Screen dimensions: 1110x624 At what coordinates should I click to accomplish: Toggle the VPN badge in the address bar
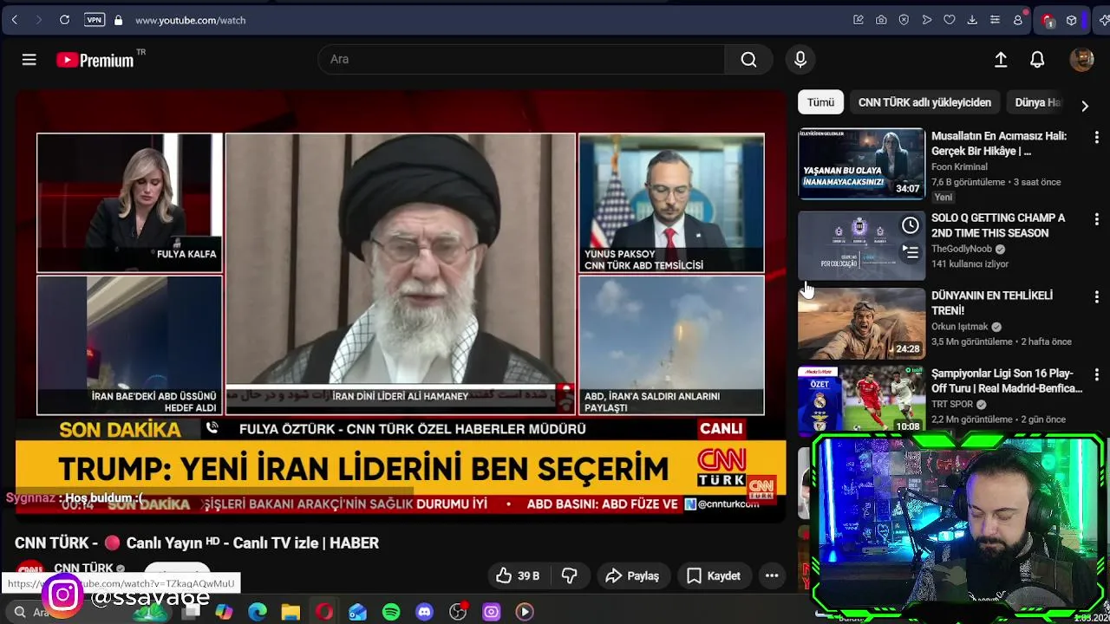95,20
